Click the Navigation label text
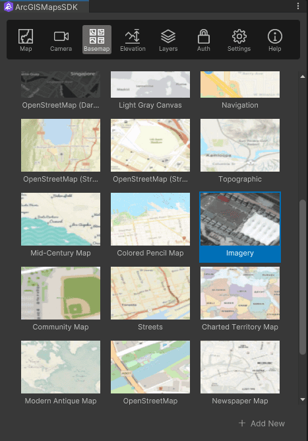Viewport: 308px width, 441px height. [240, 105]
